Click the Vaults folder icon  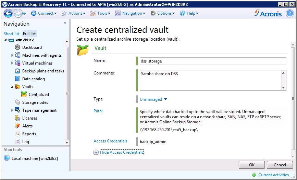pos(17,86)
